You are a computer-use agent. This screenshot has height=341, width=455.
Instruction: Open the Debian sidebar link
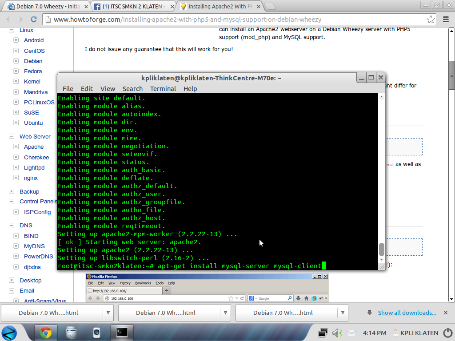tap(33, 61)
